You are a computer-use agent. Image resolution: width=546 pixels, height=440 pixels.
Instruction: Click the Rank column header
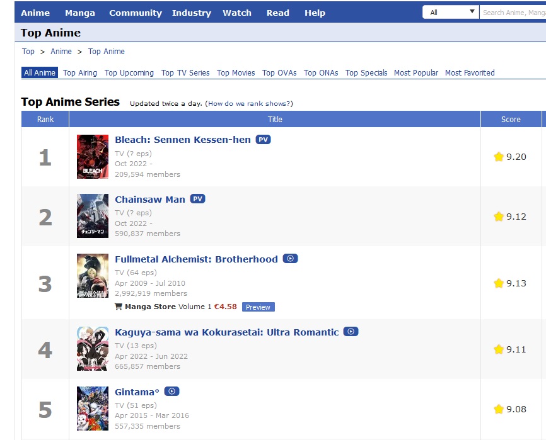click(45, 119)
